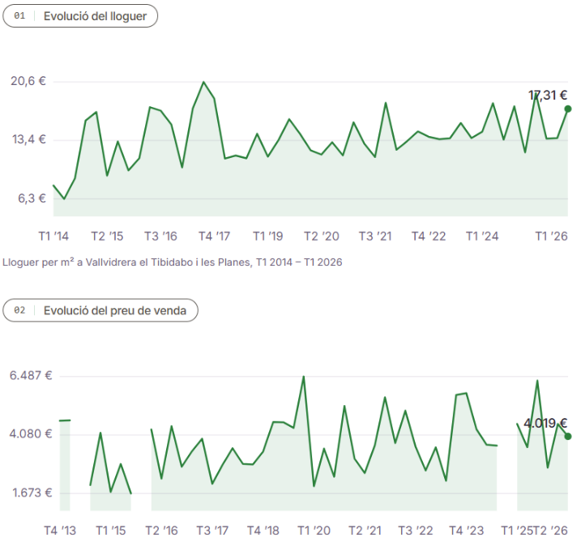581x546 pixels.
Task: Click the T2 '16 axis label on sale chart
Action: coord(161,531)
